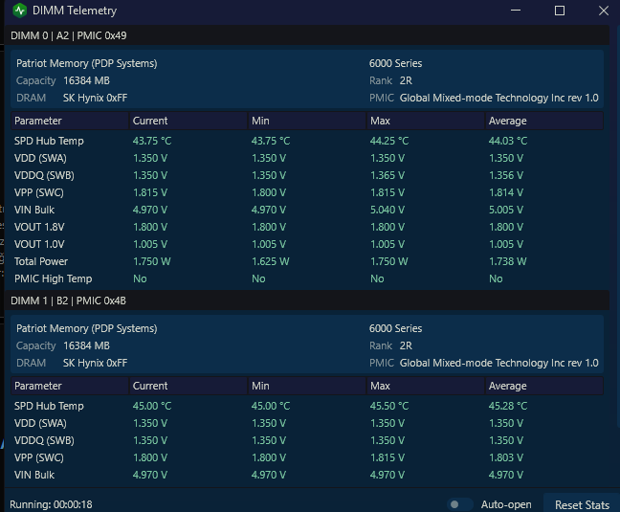This screenshot has width=620, height=512.
Task: Click DIMM 1 Parameter column header
Action: (70, 386)
